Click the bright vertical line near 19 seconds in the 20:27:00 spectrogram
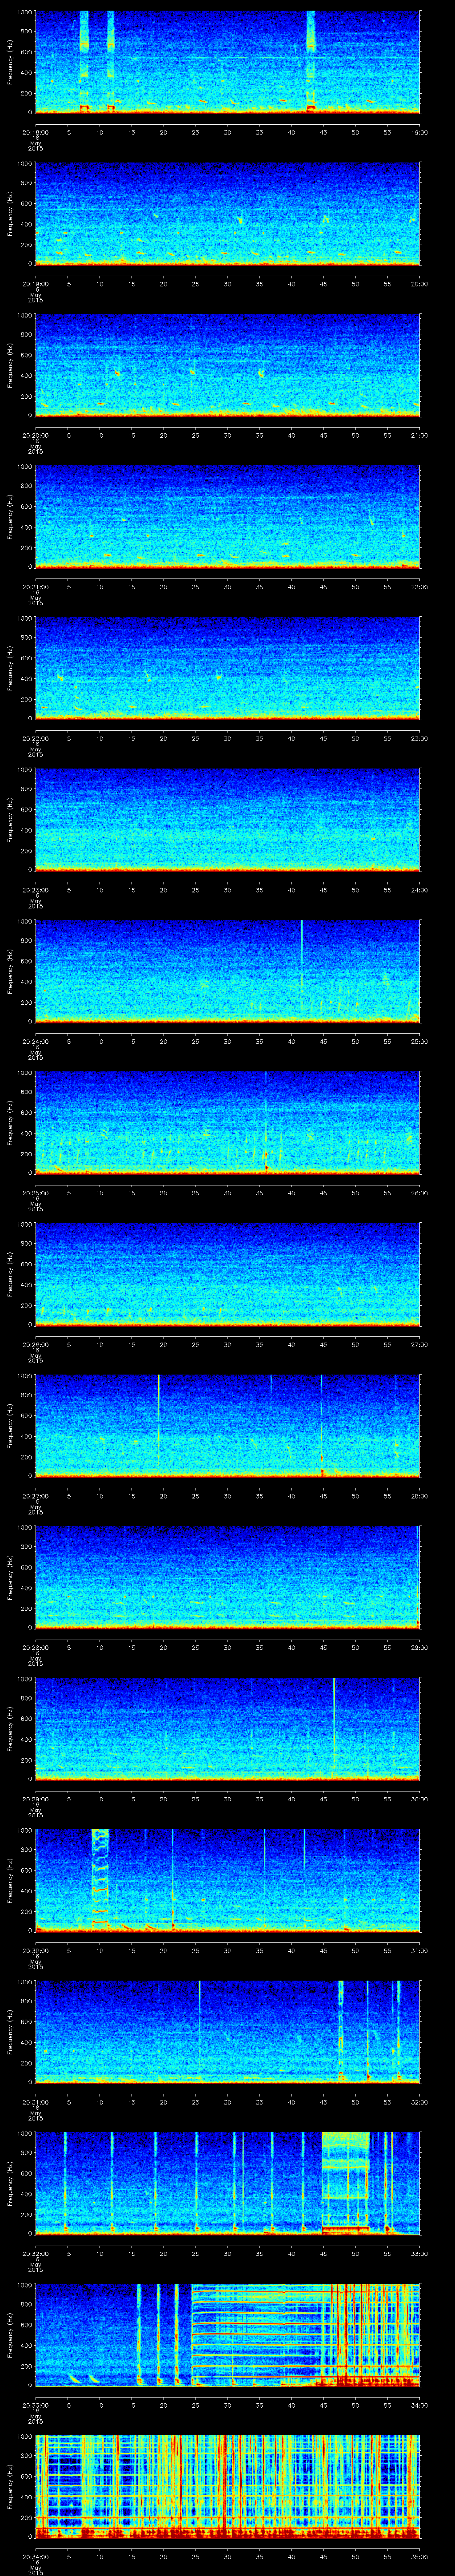This screenshot has height=2576, width=455. pyautogui.click(x=158, y=1426)
